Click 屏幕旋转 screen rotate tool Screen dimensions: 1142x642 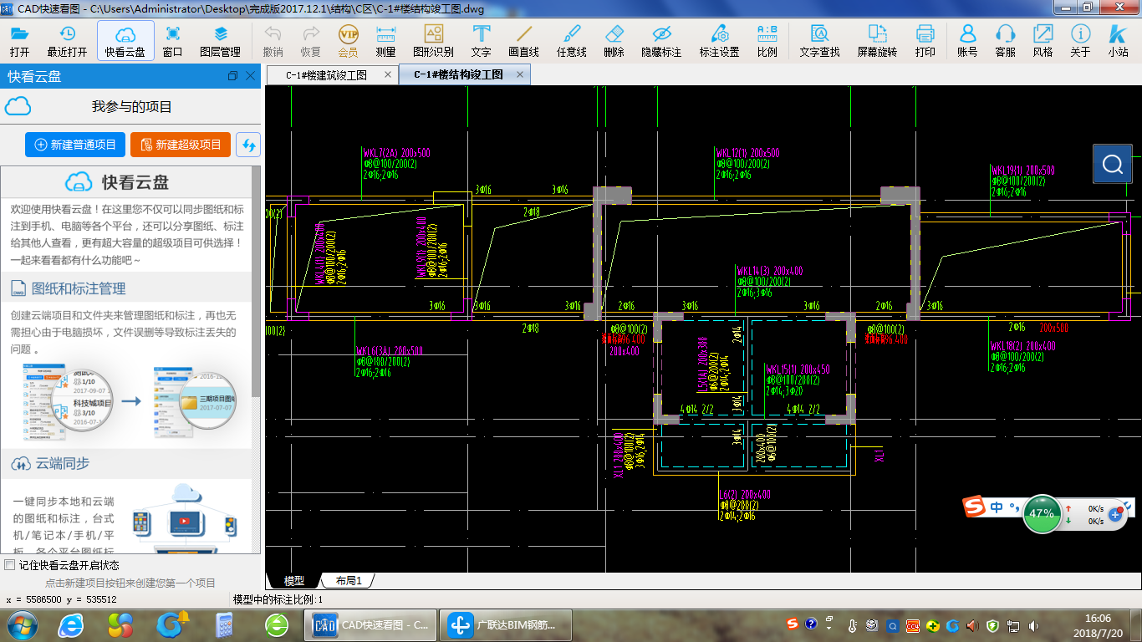(877, 41)
